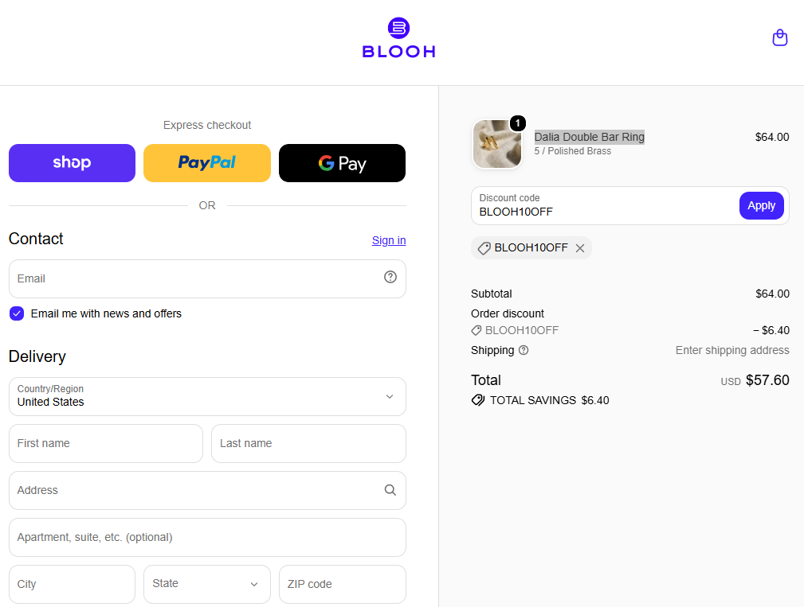Click the discount tag icon on the BLOOH10OFF chip
This screenshot has height=607, width=804.
coord(484,248)
